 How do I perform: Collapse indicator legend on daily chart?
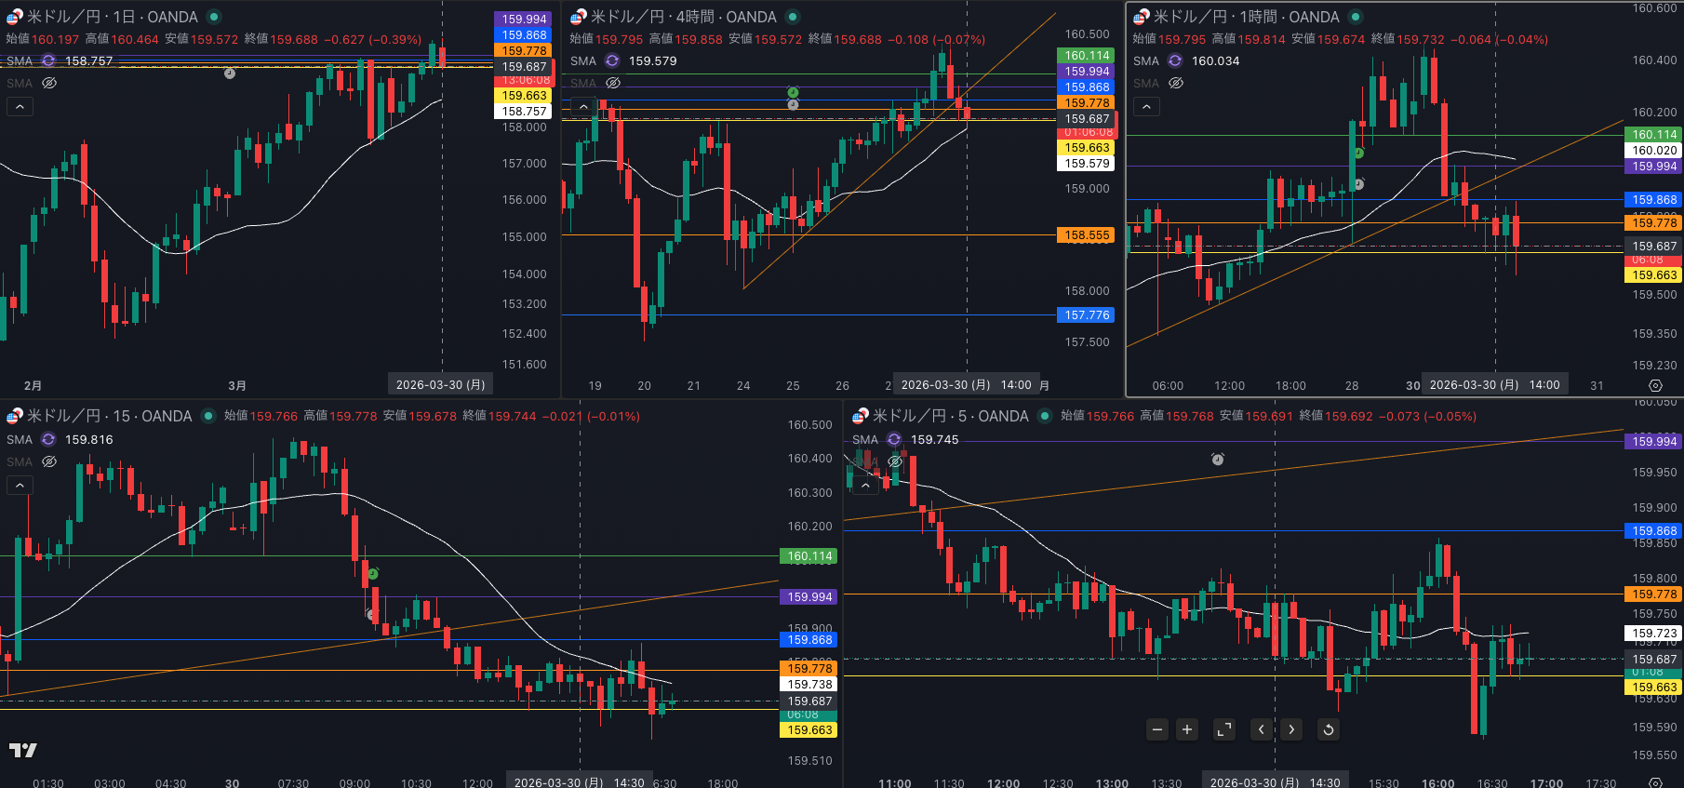point(20,107)
